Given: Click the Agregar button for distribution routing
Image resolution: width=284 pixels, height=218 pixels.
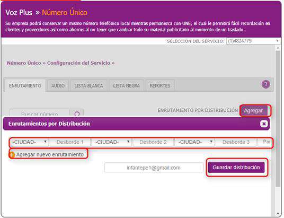Looking at the screenshot, I should pyautogui.click(x=254, y=111).
